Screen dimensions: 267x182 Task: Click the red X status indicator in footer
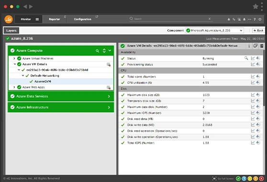coord(261,179)
